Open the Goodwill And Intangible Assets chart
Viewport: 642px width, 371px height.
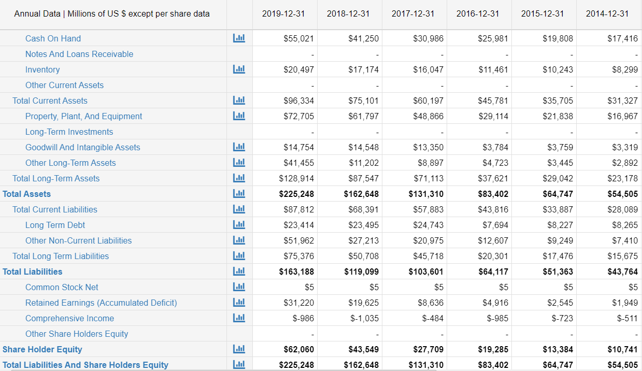pyautogui.click(x=239, y=147)
